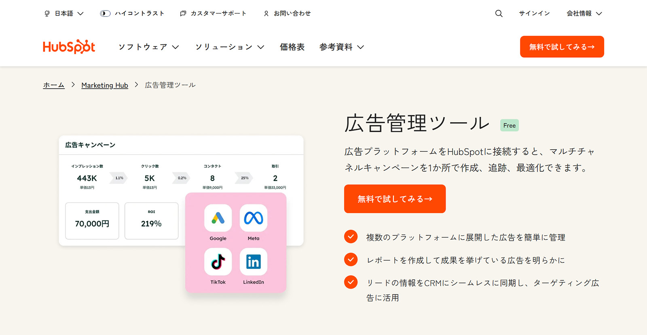Click the TikTok icon tile
This screenshot has width=647, height=335.
(x=218, y=262)
